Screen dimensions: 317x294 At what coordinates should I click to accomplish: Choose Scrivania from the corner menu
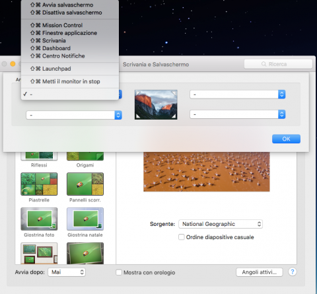click(70, 40)
